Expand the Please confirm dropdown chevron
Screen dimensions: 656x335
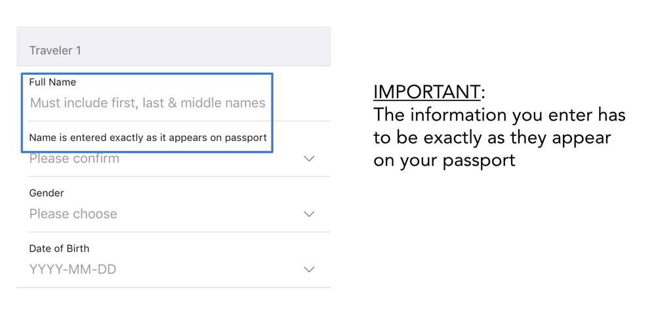pyautogui.click(x=309, y=159)
